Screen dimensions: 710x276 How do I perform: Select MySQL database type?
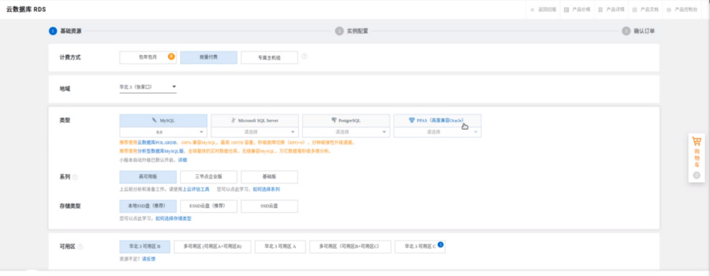(163, 120)
